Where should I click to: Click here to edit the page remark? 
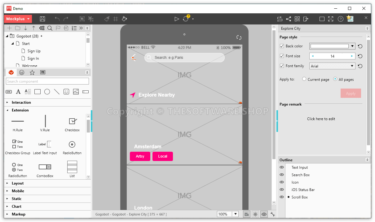click(x=321, y=119)
